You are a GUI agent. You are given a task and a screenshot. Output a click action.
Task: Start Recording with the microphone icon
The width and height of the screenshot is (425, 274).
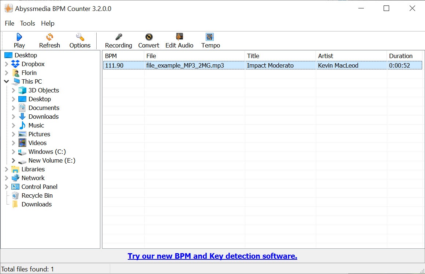pos(118,37)
